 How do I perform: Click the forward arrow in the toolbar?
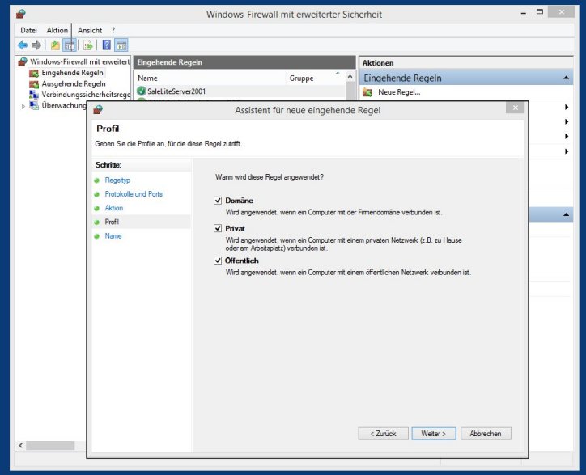pyautogui.click(x=36, y=45)
